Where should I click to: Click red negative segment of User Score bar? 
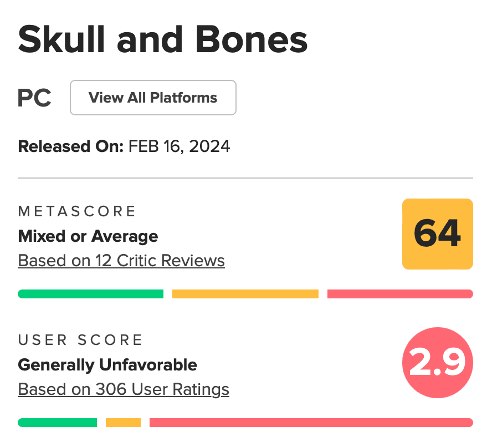311,423
